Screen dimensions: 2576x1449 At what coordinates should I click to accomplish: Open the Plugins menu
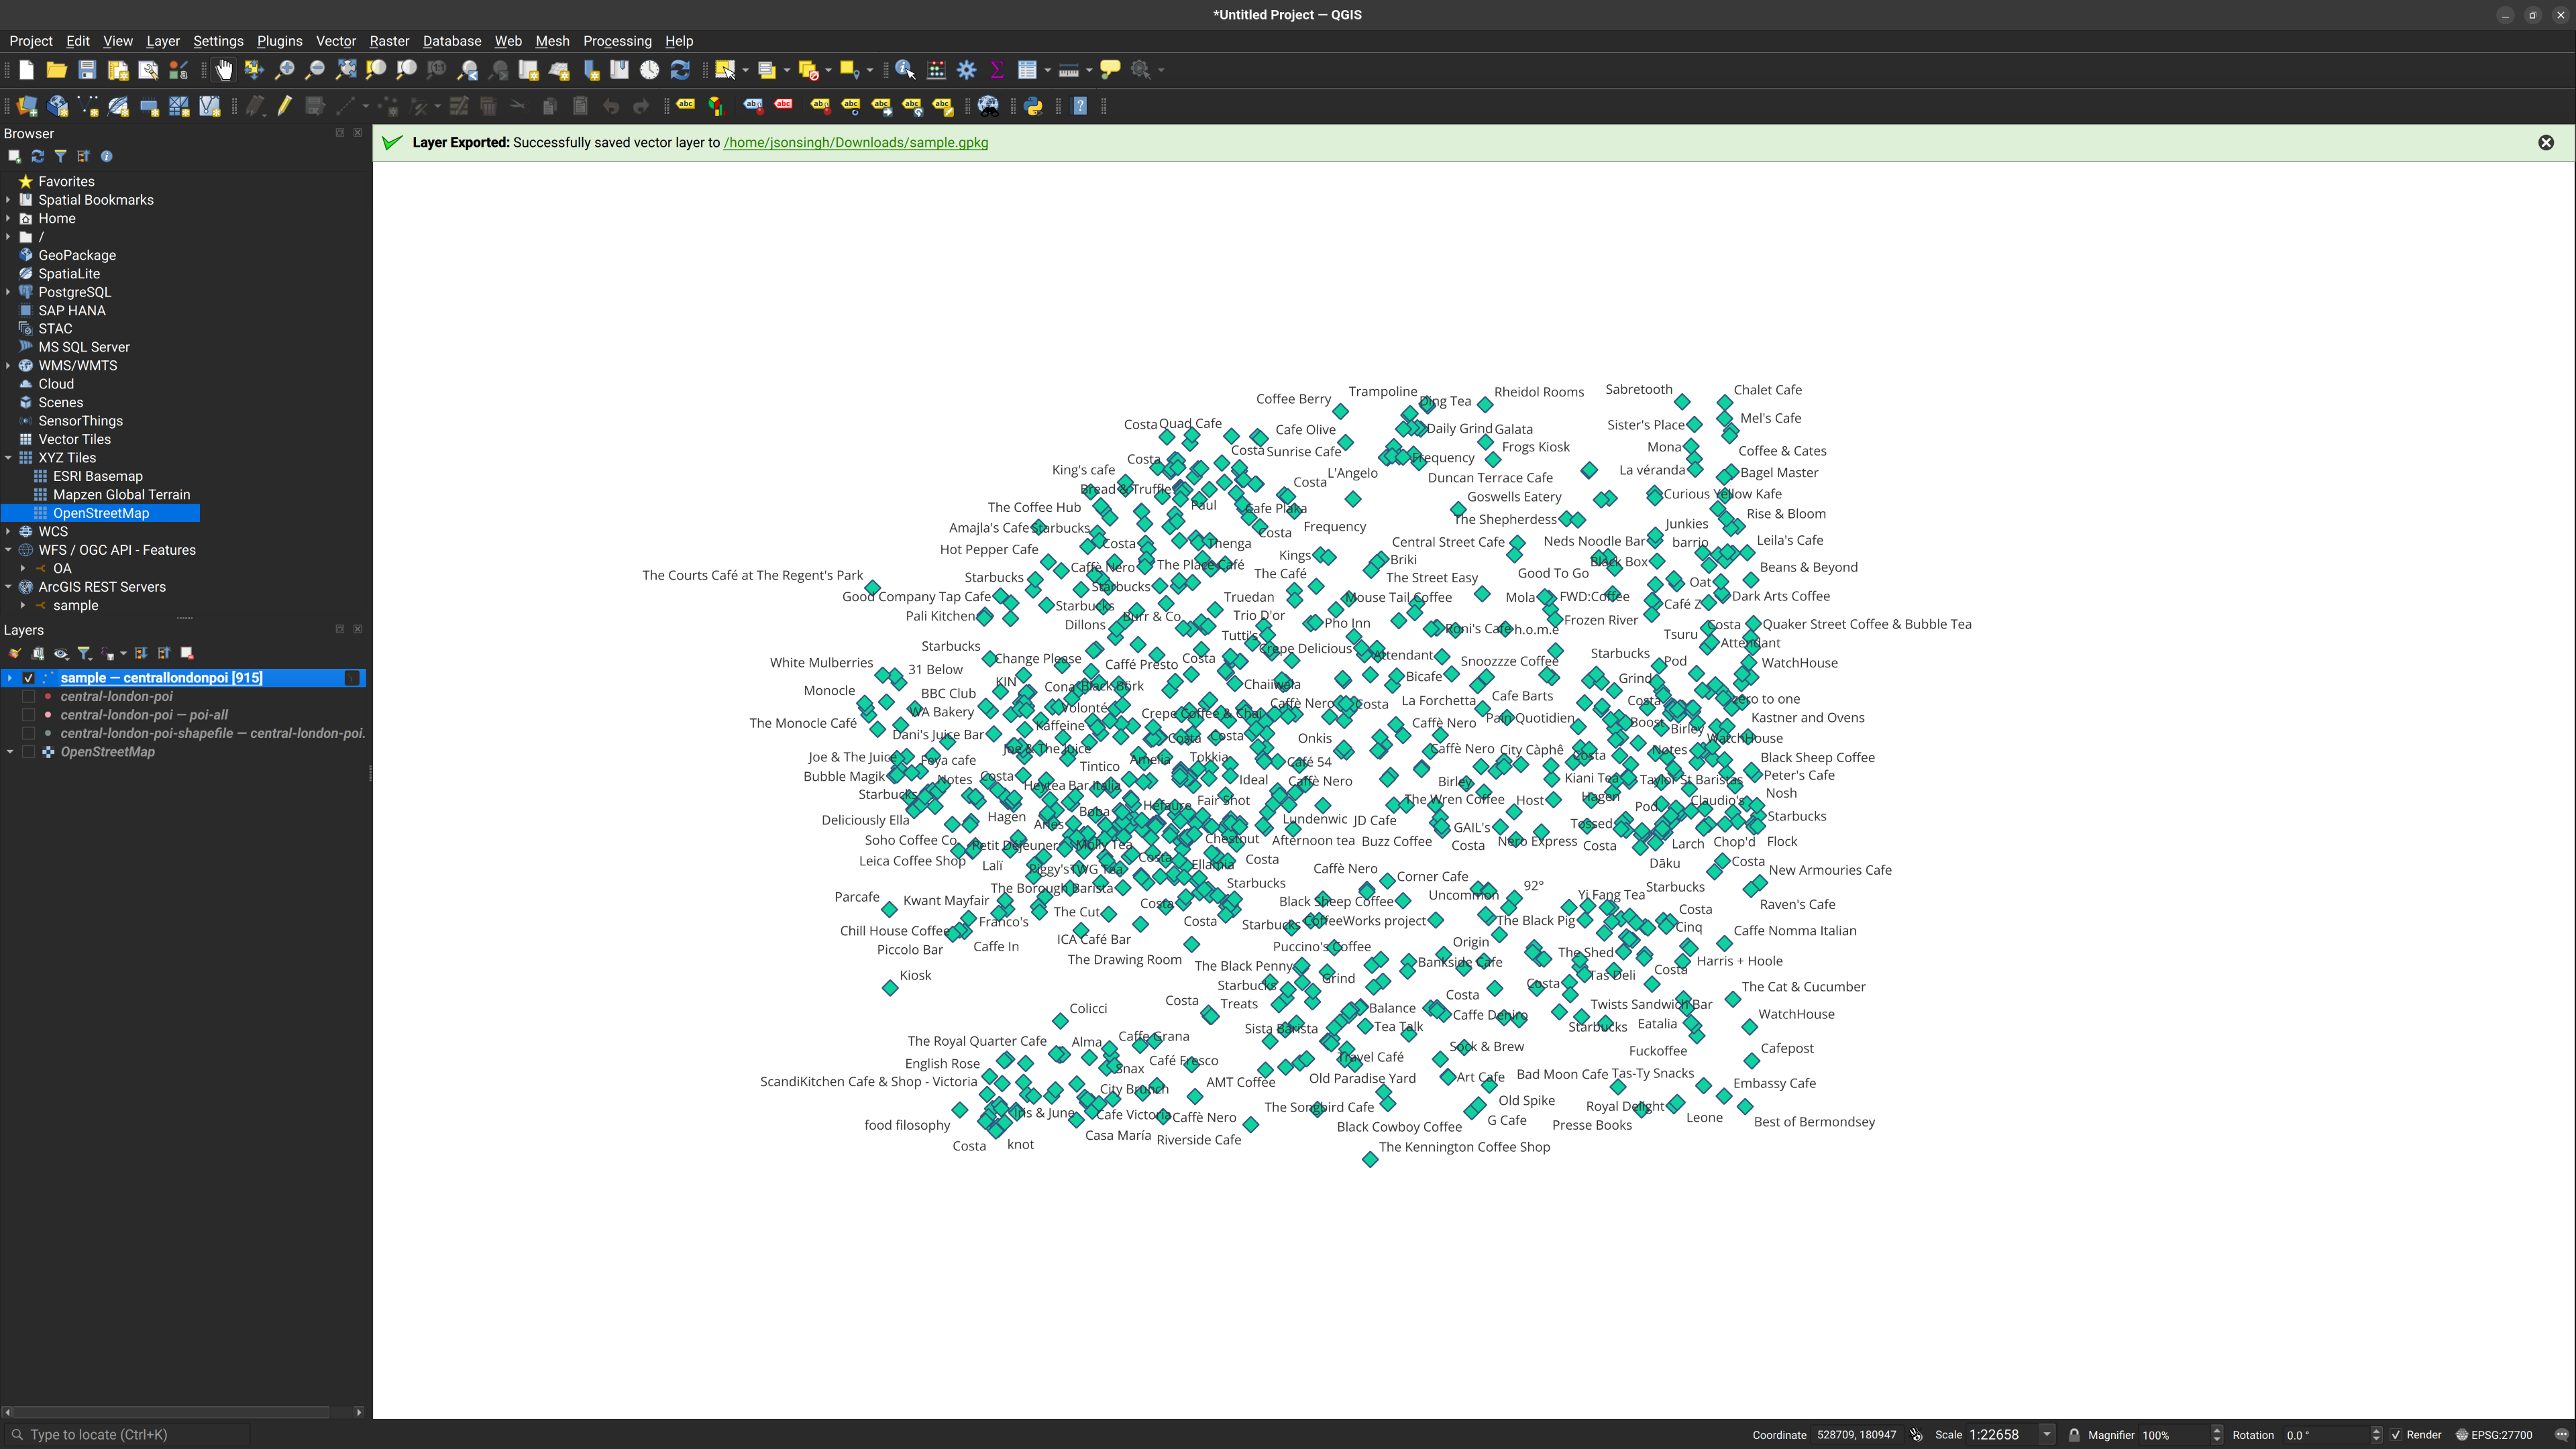279,41
